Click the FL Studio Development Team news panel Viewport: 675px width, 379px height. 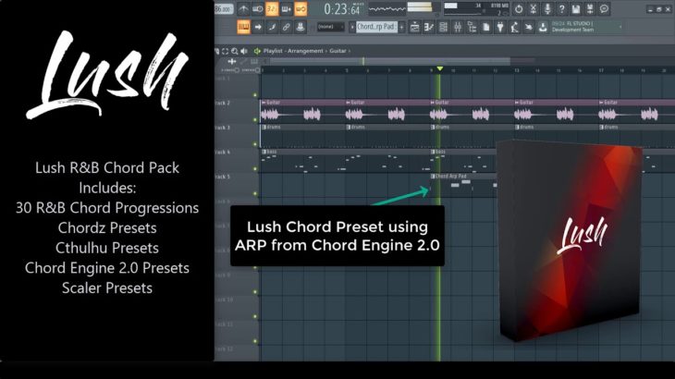583,27
